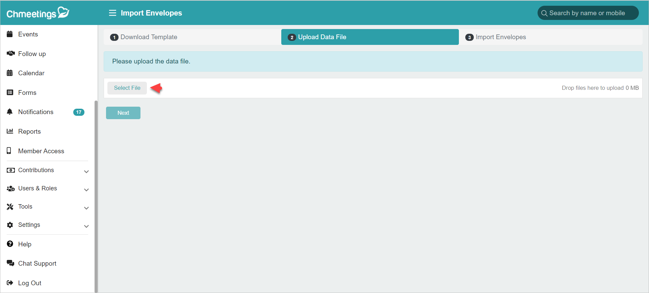Focus the Search by name or mobile field
Screen dimensions: 649x293
[588, 13]
